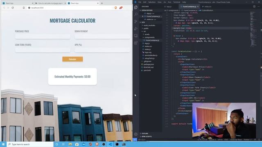Click the APR (%) input field
This screenshot has height=147, width=262.
(102, 50)
